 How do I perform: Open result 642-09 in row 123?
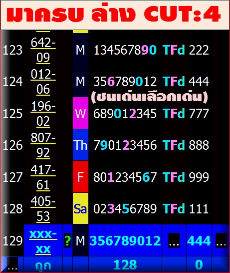(x=43, y=50)
